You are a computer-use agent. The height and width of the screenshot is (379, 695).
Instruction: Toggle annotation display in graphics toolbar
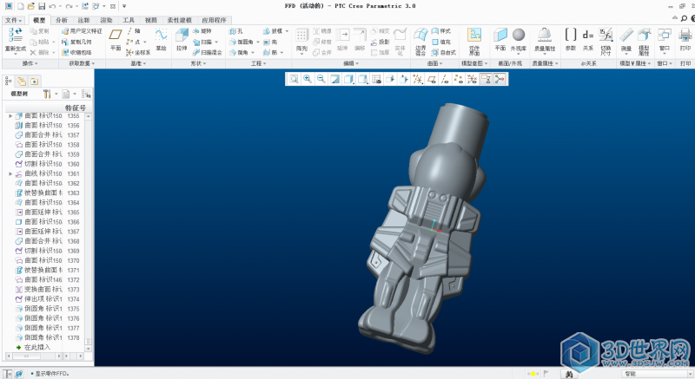coord(486,79)
